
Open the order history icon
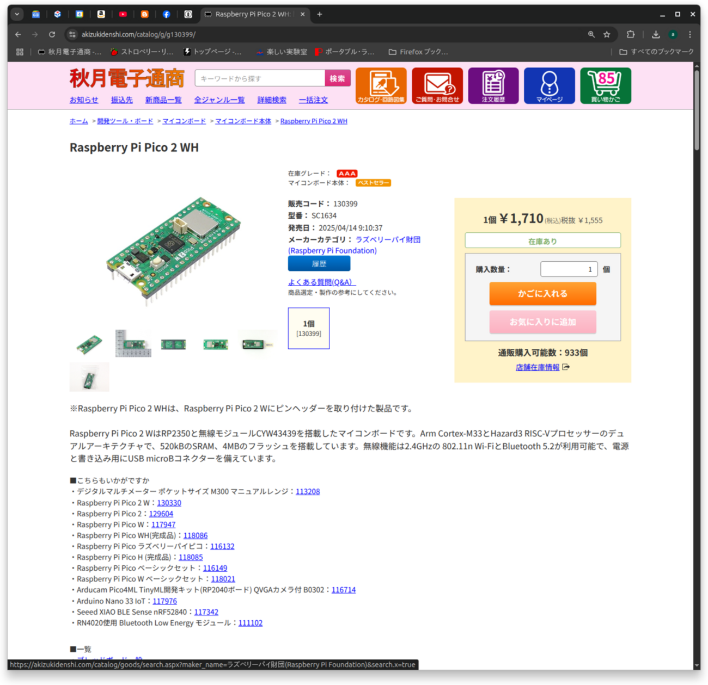pos(493,85)
